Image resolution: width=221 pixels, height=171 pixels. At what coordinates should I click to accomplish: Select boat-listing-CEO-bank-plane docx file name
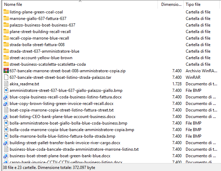[x=62, y=117]
